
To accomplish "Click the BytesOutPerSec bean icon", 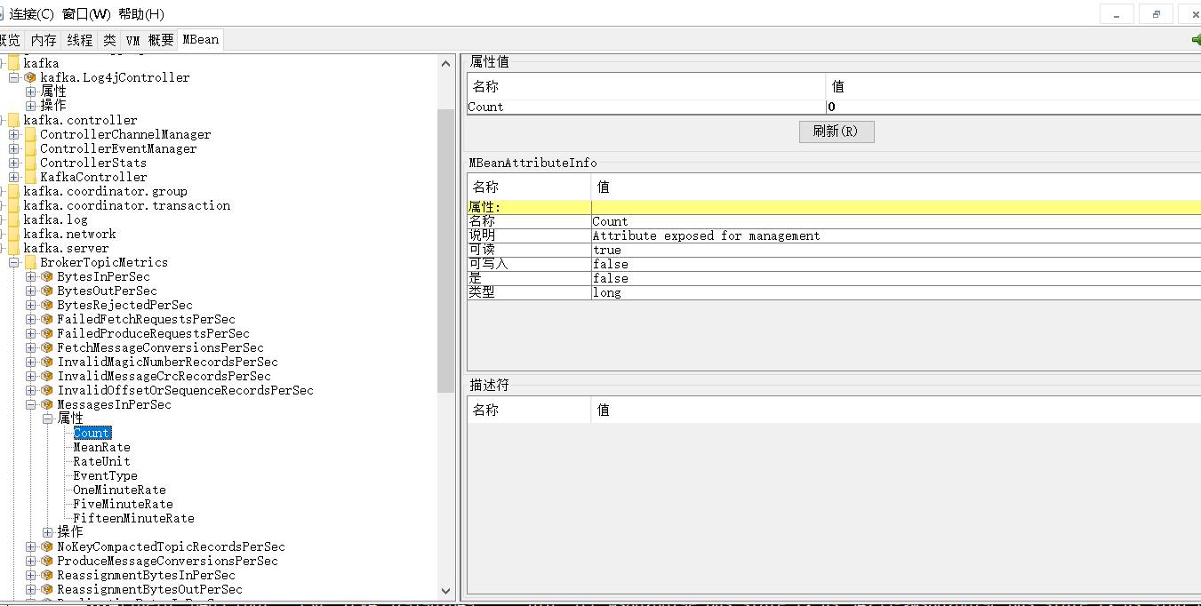I will pyautogui.click(x=47, y=291).
